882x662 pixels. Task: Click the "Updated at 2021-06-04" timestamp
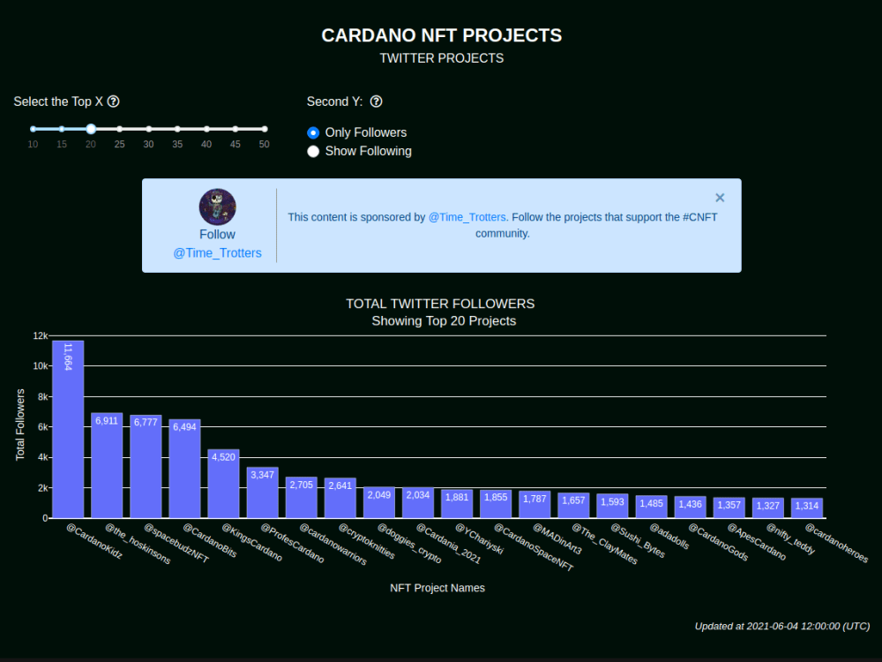pos(783,626)
